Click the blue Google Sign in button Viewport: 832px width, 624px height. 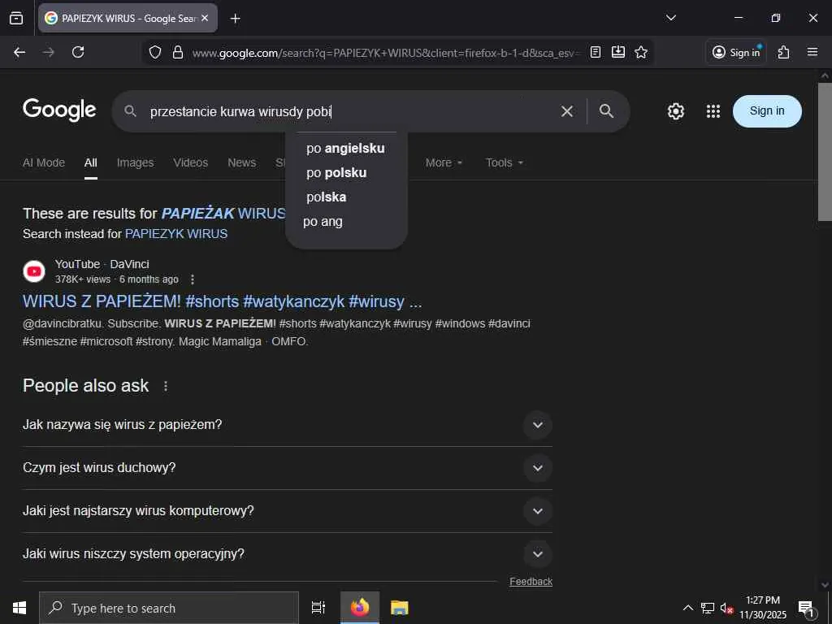click(x=767, y=110)
